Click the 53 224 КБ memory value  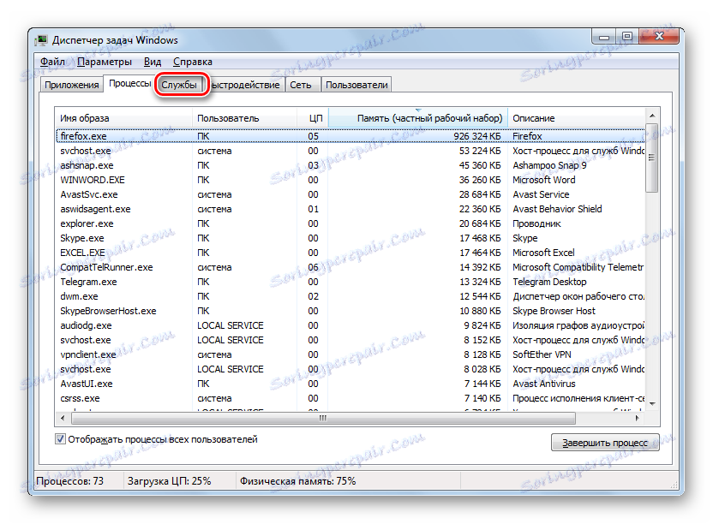pos(480,151)
